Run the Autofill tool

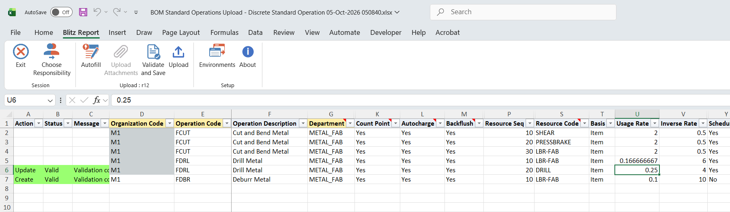91,56
